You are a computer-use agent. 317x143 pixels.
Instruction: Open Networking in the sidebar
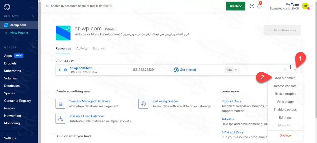pos(12,116)
